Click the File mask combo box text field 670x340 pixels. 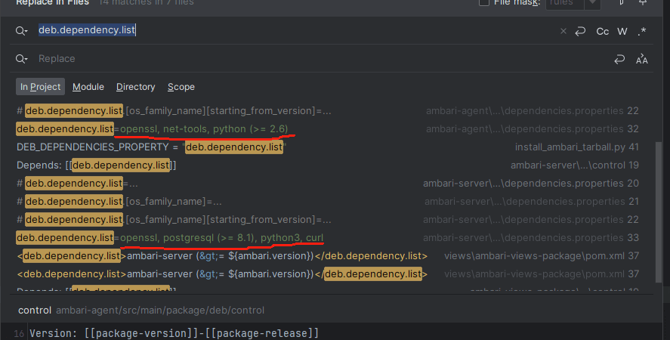click(x=565, y=3)
